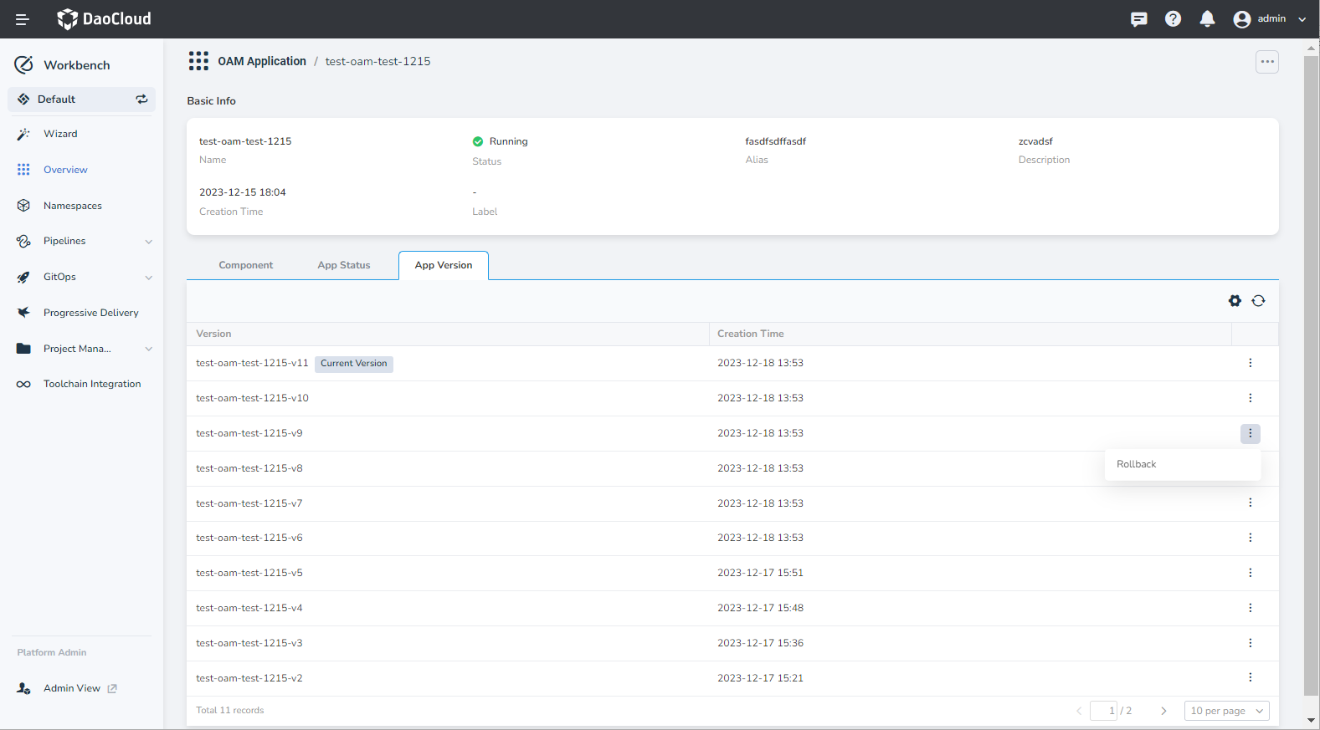Screen dimensions: 1320x730
Task: Switch to the Component tab
Action: 245,265
